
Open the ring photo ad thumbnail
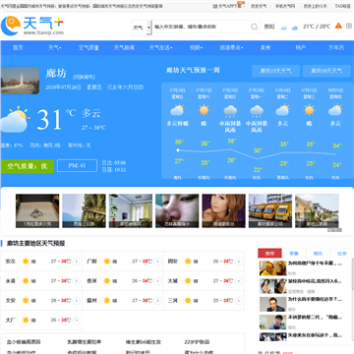pyautogui.click(x=37, y=210)
